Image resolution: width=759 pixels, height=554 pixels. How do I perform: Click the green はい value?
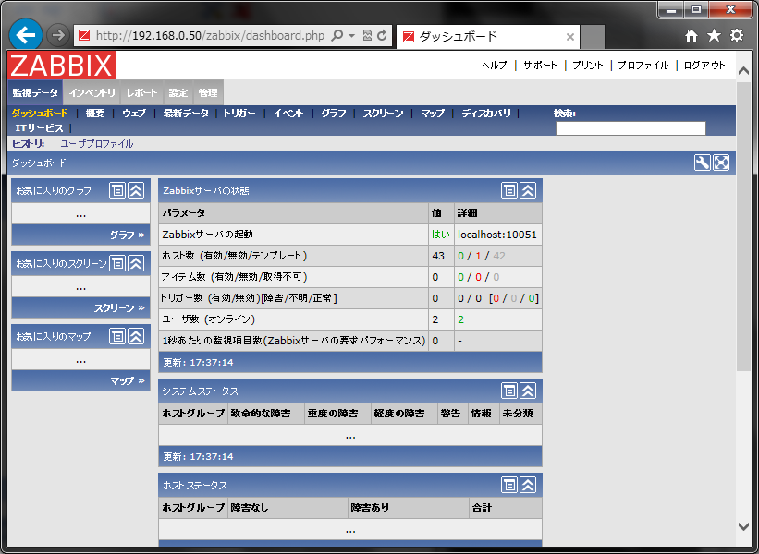click(x=440, y=235)
